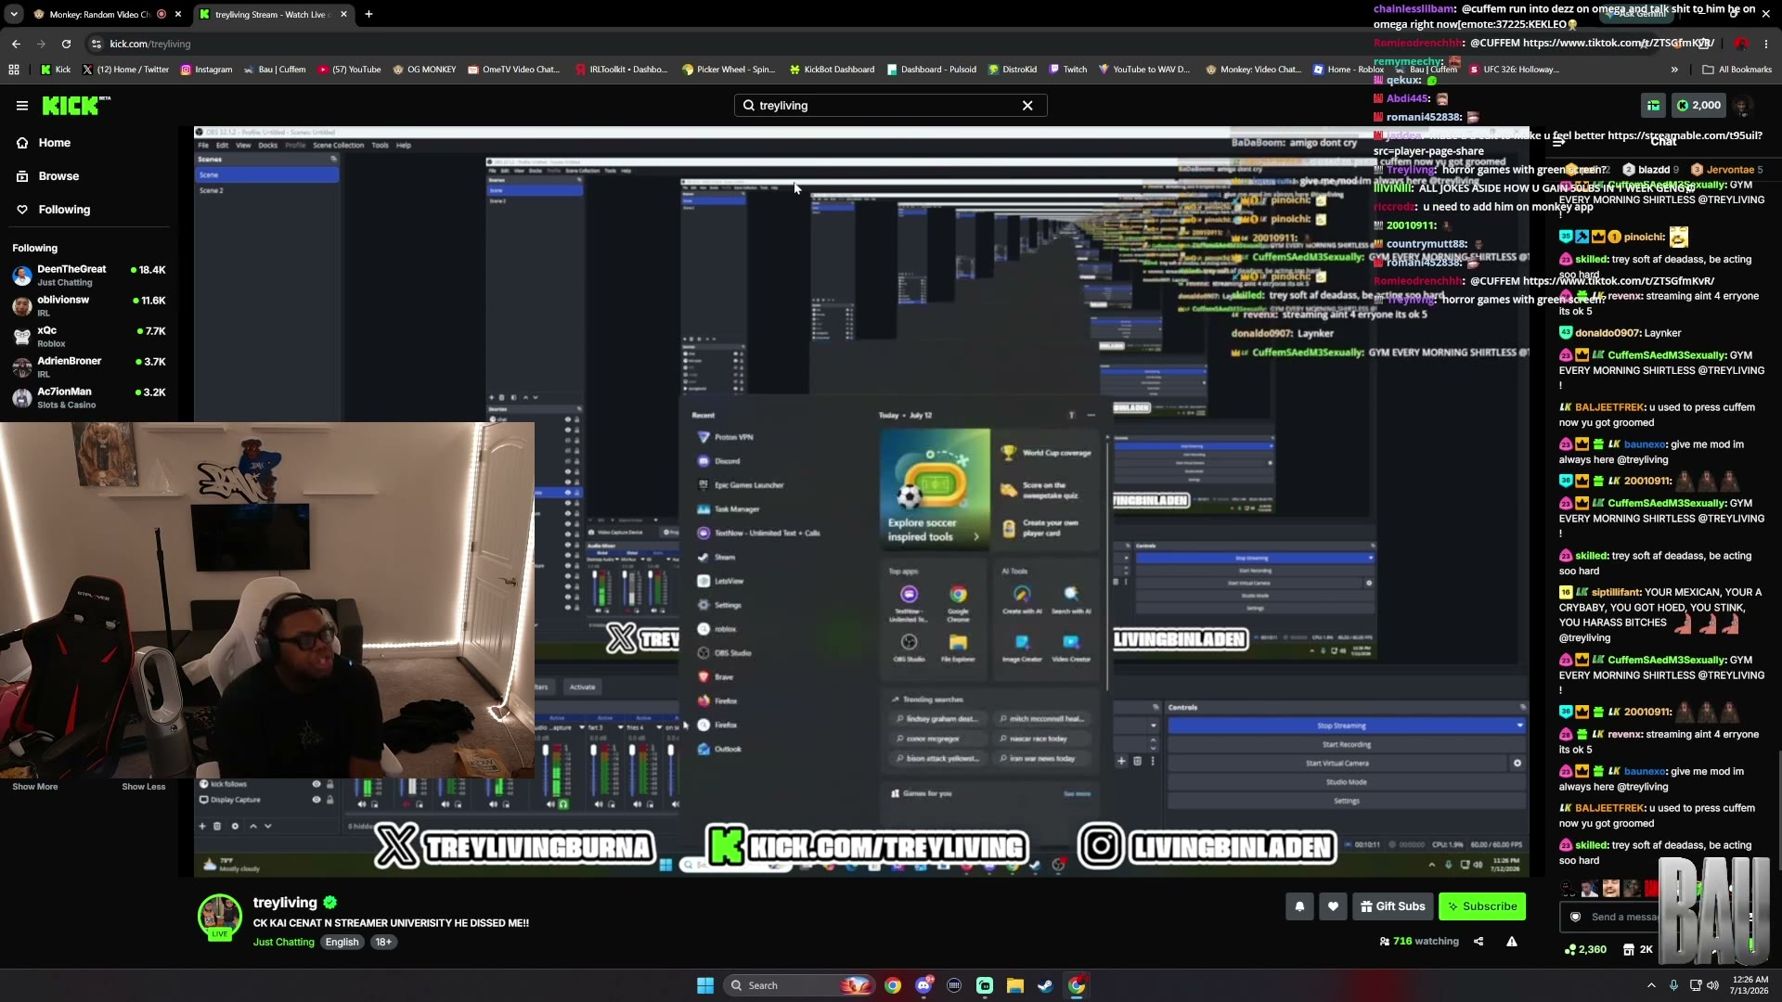Open Ac7ionMan's channel from Following
Screen dimensions: 1782x1002
pos(89,398)
